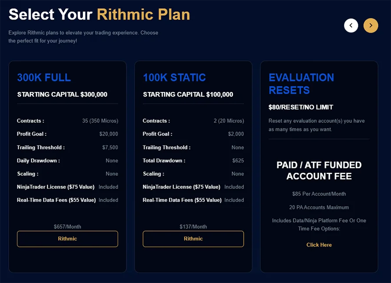Click the 20 PA Accounts Maximum text
Viewport: 391px width, 283px height.
pyautogui.click(x=319, y=207)
